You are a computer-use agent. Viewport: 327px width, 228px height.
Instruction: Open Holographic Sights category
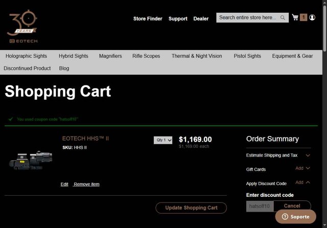26,56
